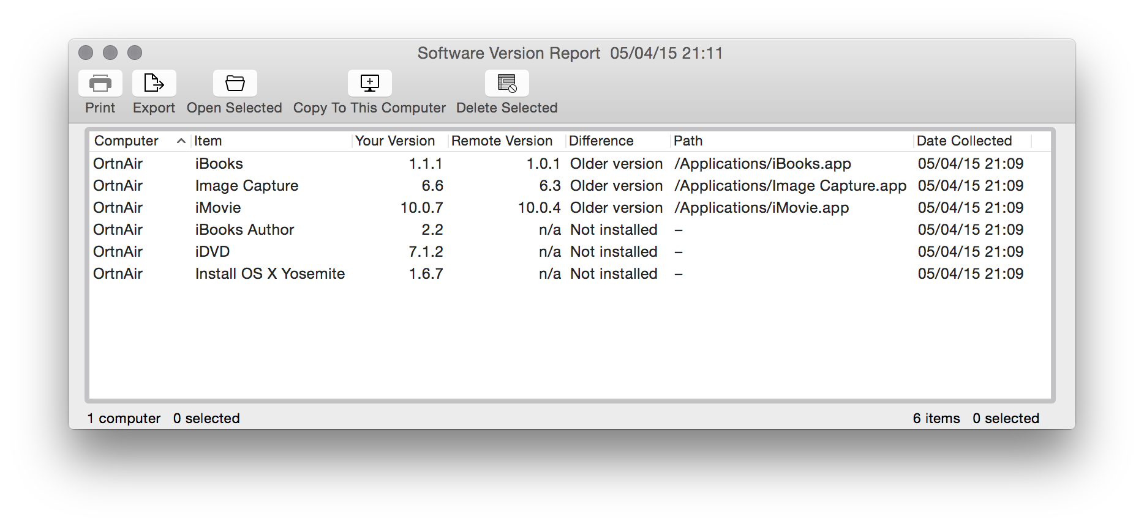The height and width of the screenshot is (527, 1144).
Task: Click remote version 6.3 cell
Action: [x=550, y=186]
